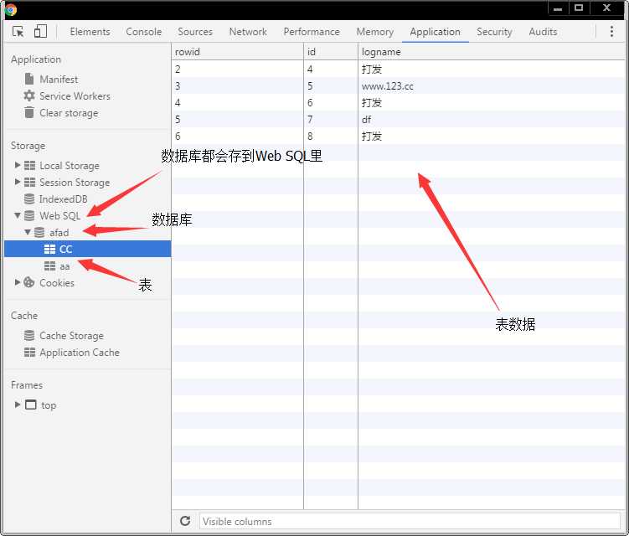Click the Session Storage grid icon
Viewport: 629px width, 536px height.
29,183
